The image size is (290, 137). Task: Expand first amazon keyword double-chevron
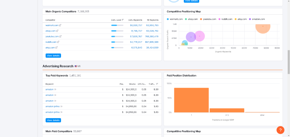[x=55, y=90]
